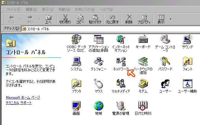This screenshot has width=200, height=125.
Task: Click the 進む forward toolbar button
Action: point(30,19)
